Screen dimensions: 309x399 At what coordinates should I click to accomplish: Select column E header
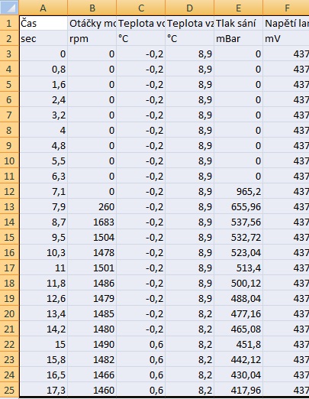click(x=239, y=8)
